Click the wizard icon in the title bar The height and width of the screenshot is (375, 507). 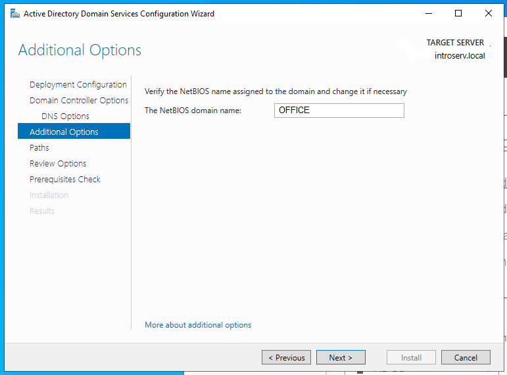pos(14,13)
